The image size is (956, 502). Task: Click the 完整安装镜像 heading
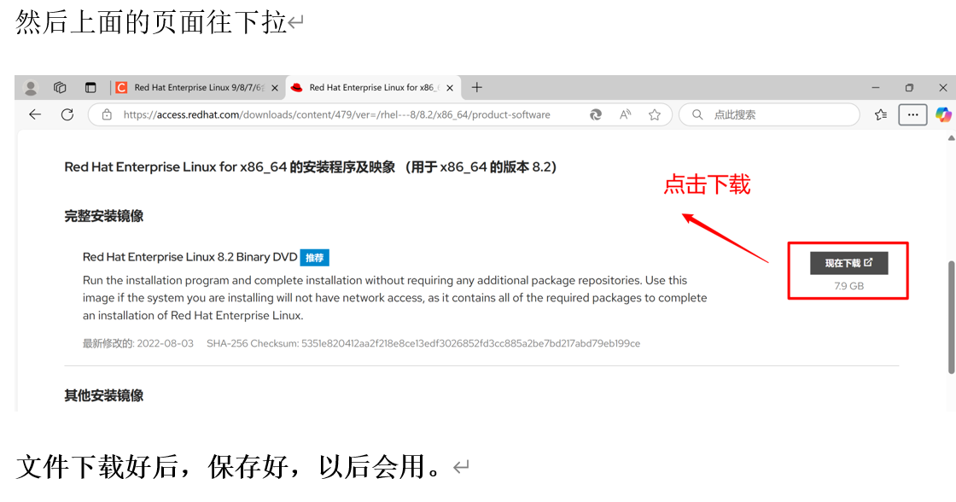click(103, 216)
